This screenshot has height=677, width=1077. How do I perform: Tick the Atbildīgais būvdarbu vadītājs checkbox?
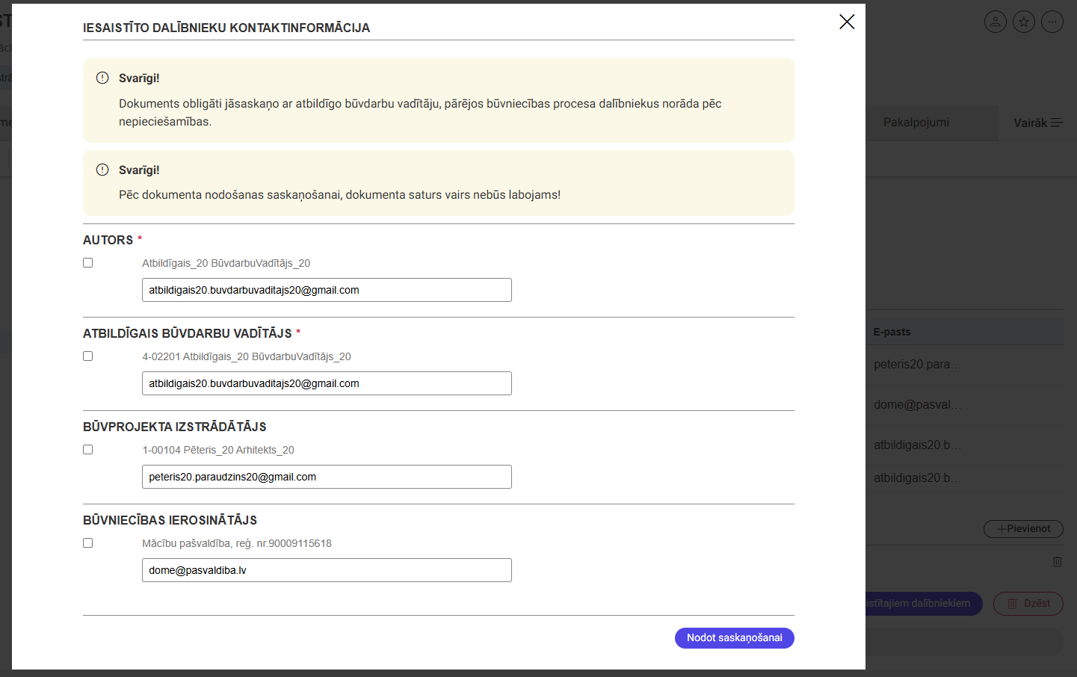pos(88,356)
